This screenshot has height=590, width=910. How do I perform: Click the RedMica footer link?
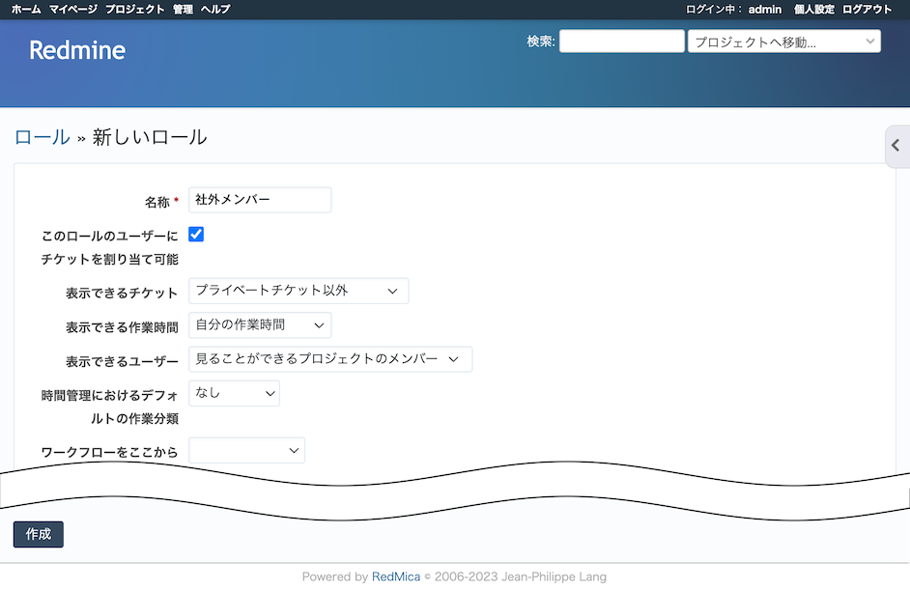coord(396,576)
